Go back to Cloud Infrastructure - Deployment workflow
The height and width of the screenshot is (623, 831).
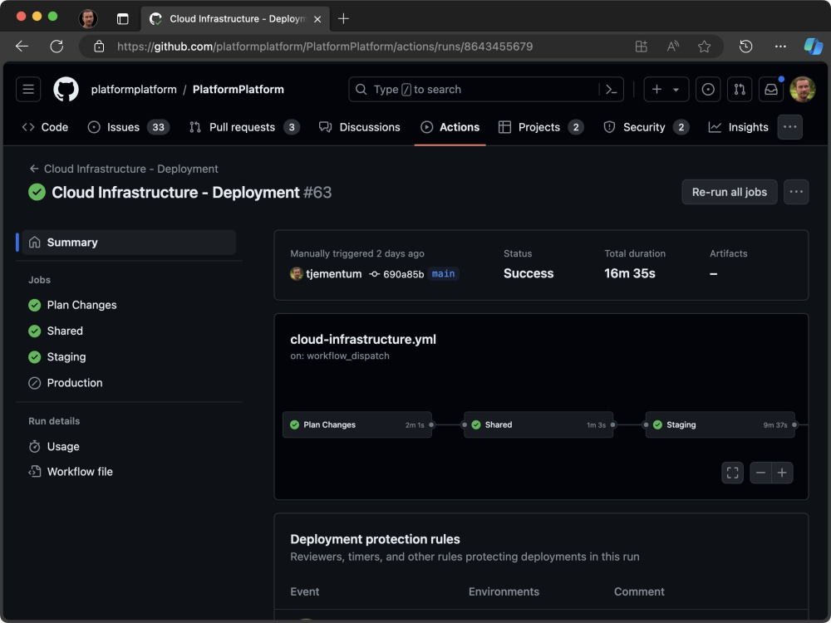click(x=124, y=169)
